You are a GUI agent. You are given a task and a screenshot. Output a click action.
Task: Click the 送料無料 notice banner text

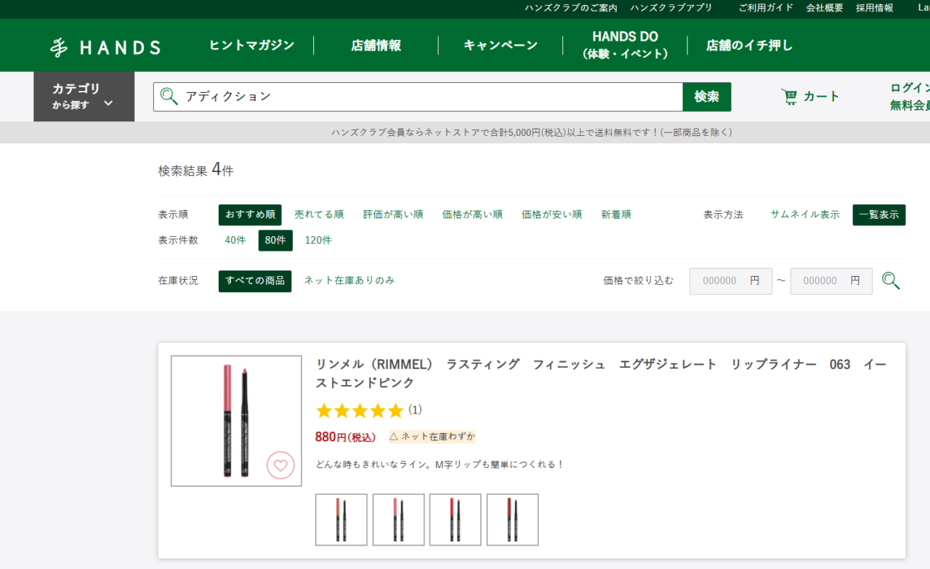[532, 132]
